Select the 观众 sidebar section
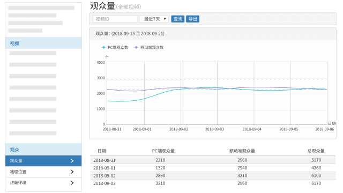 click(43, 150)
